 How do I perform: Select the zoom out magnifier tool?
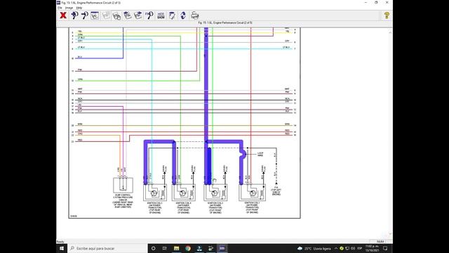[x=84, y=15]
